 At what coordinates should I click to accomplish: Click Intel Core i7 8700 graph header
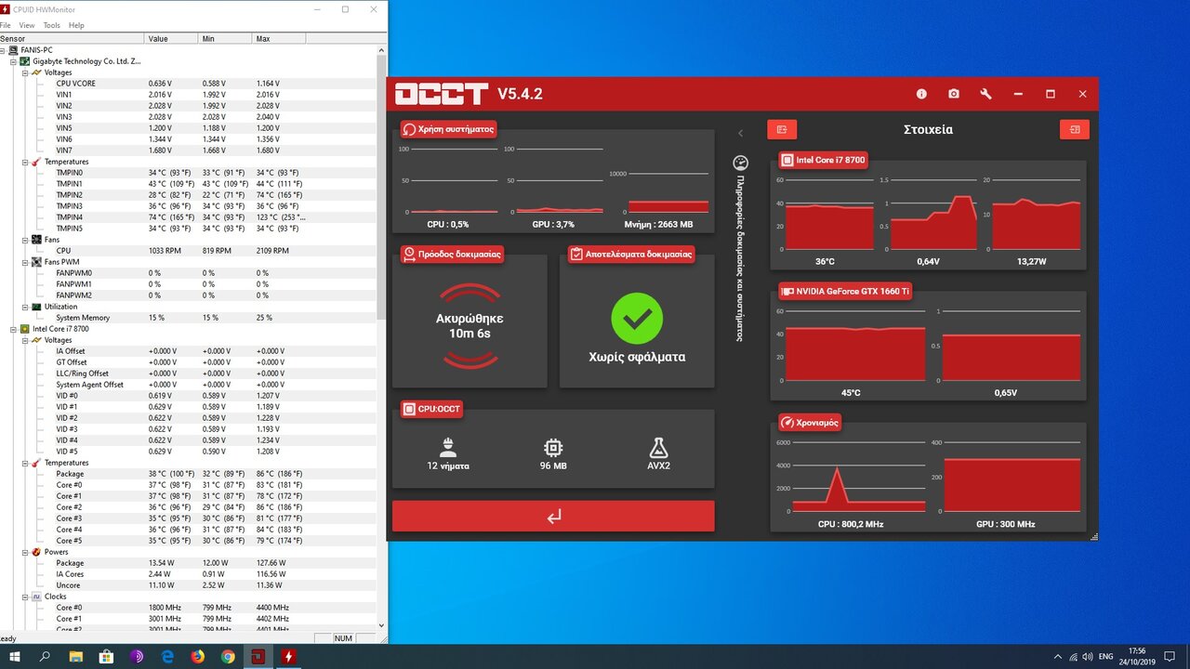(x=824, y=160)
